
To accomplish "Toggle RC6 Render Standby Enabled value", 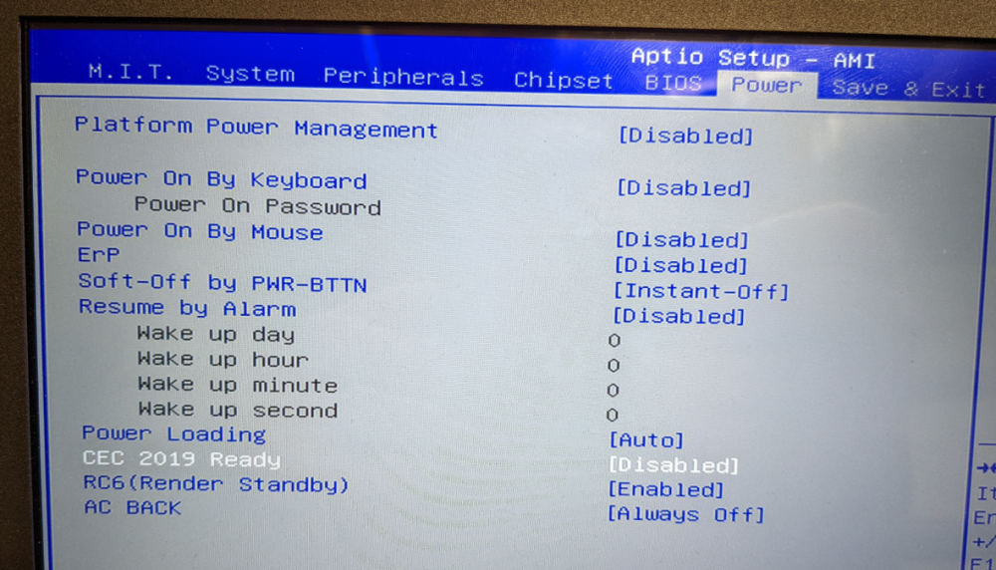I will click(665, 489).
